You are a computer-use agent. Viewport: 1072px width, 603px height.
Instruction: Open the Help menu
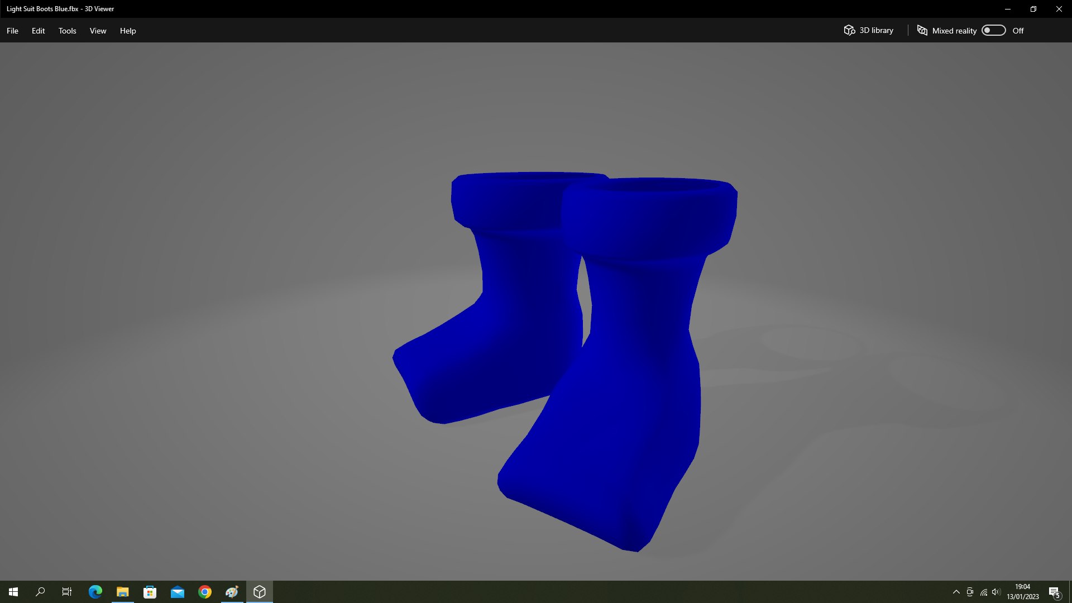[x=128, y=31]
